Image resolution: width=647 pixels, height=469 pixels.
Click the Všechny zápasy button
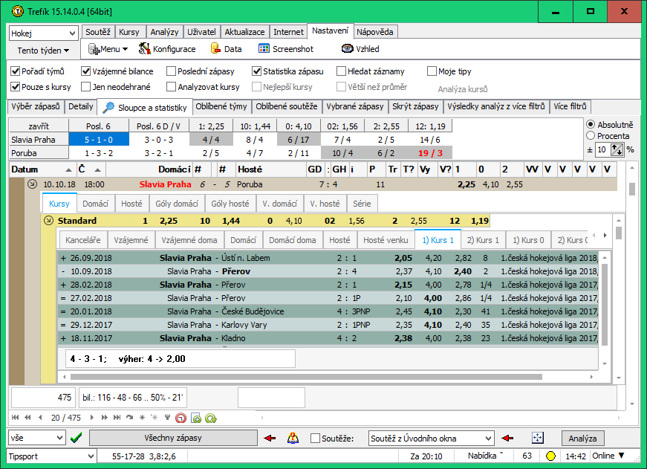[x=173, y=438]
